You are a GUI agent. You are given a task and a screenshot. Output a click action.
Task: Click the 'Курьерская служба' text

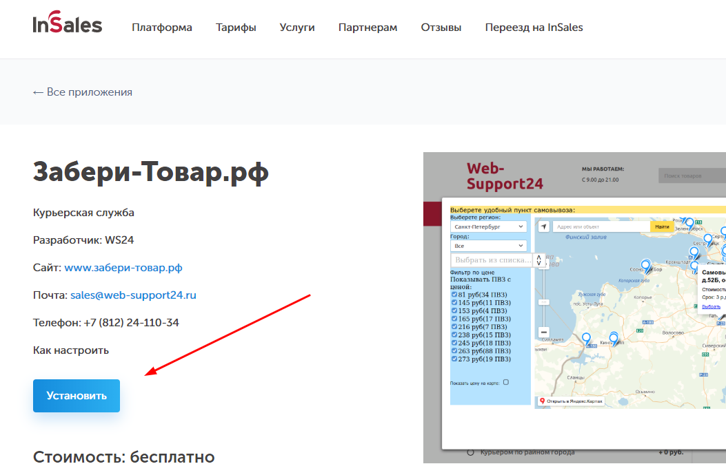83,213
